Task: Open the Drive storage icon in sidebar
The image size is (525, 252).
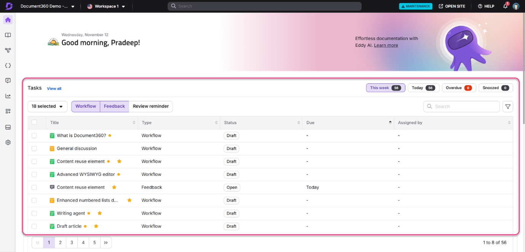Action: 8,127
